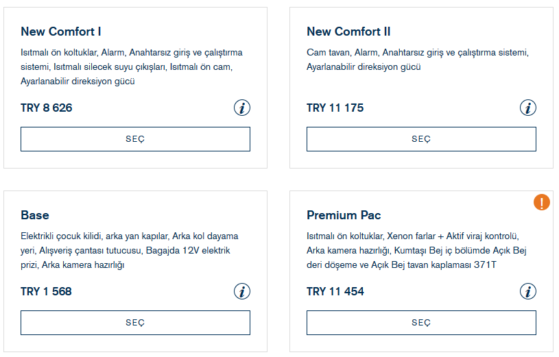Click orange warning icon on Premium Pac
The height and width of the screenshot is (357, 559).
pyautogui.click(x=542, y=202)
